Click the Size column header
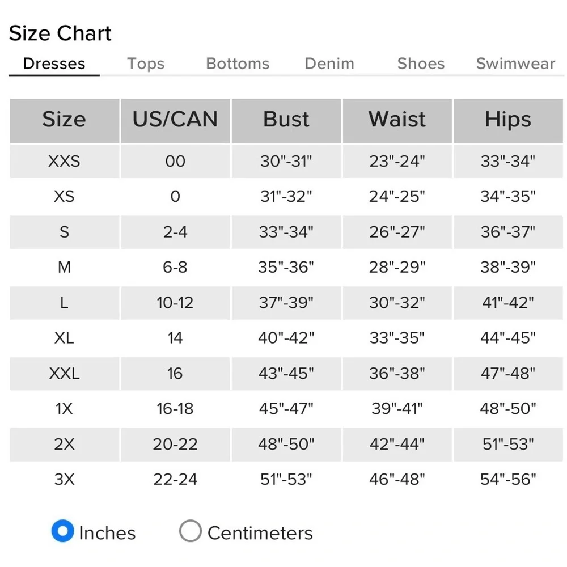This screenshot has width=567, height=567. point(65,120)
